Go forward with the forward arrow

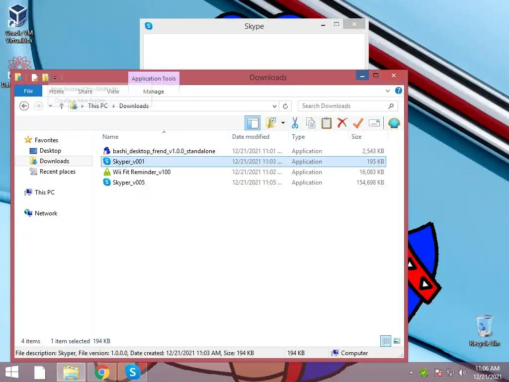[38, 106]
